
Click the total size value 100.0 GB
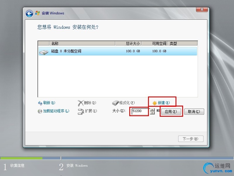click(133, 51)
